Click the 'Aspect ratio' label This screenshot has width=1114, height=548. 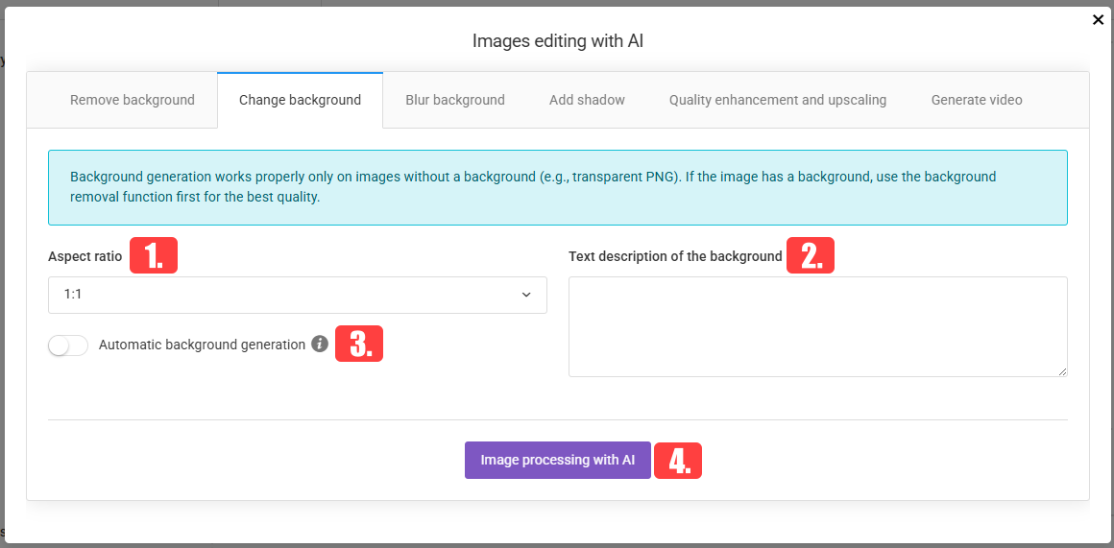[x=85, y=257]
